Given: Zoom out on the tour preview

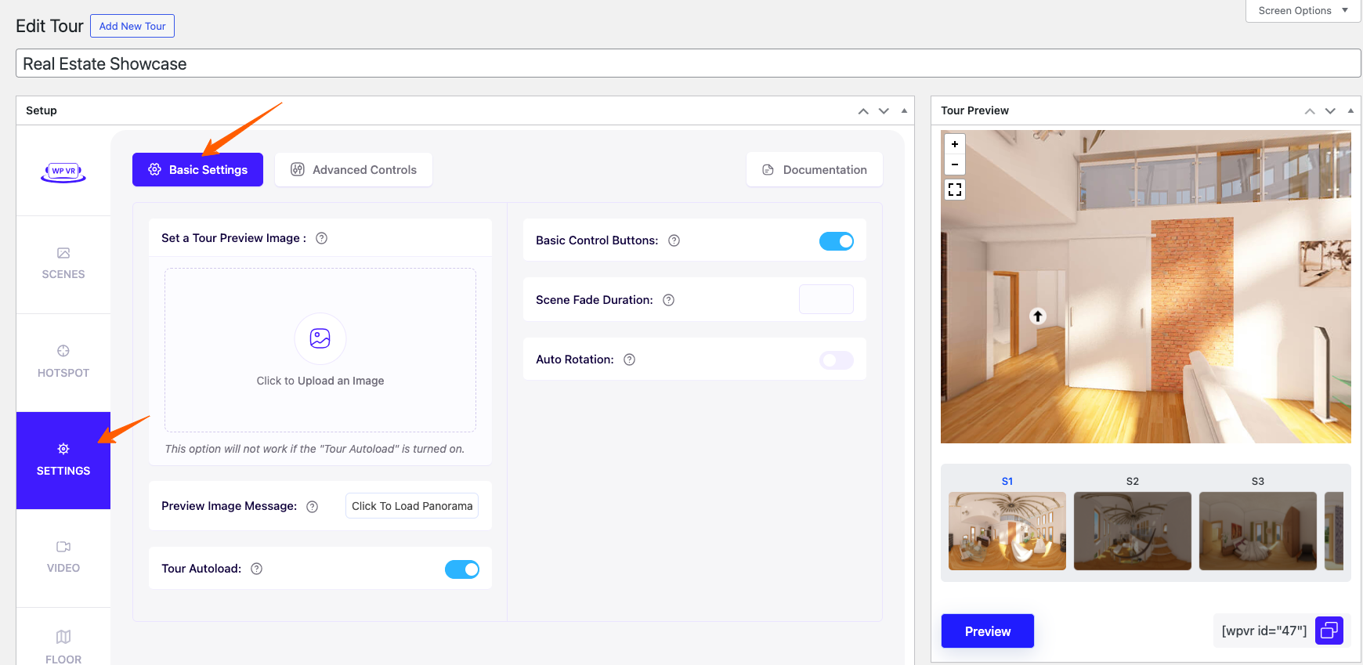Looking at the screenshot, I should [x=954, y=164].
